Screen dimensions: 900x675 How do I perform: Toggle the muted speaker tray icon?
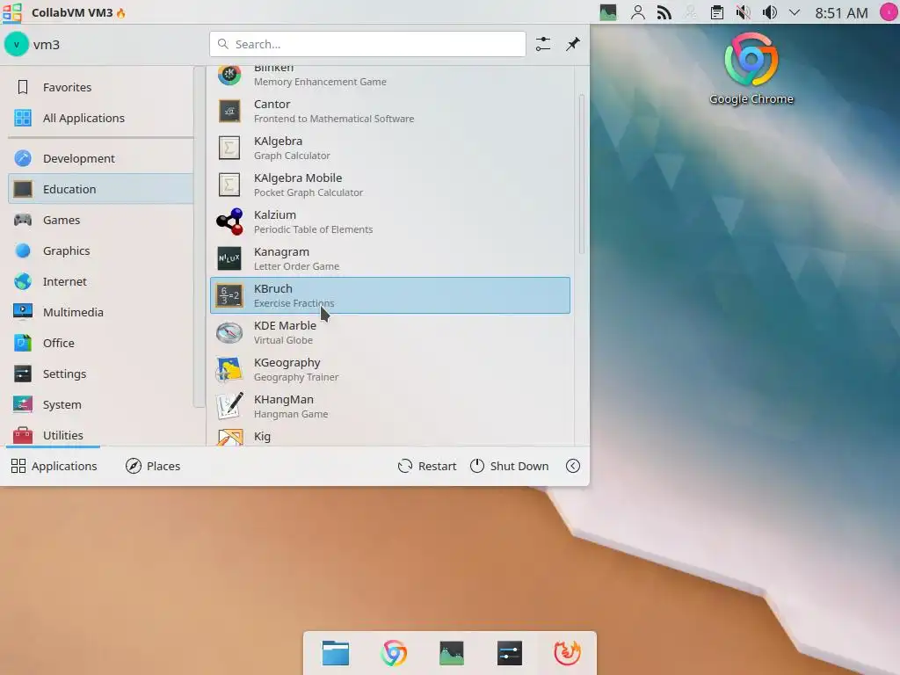click(744, 12)
